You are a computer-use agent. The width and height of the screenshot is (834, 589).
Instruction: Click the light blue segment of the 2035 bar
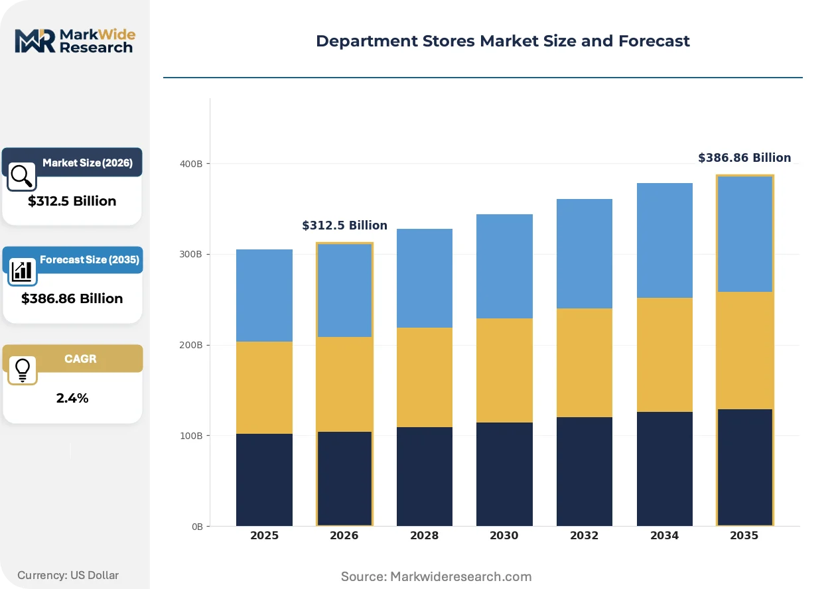[x=744, y=233]
